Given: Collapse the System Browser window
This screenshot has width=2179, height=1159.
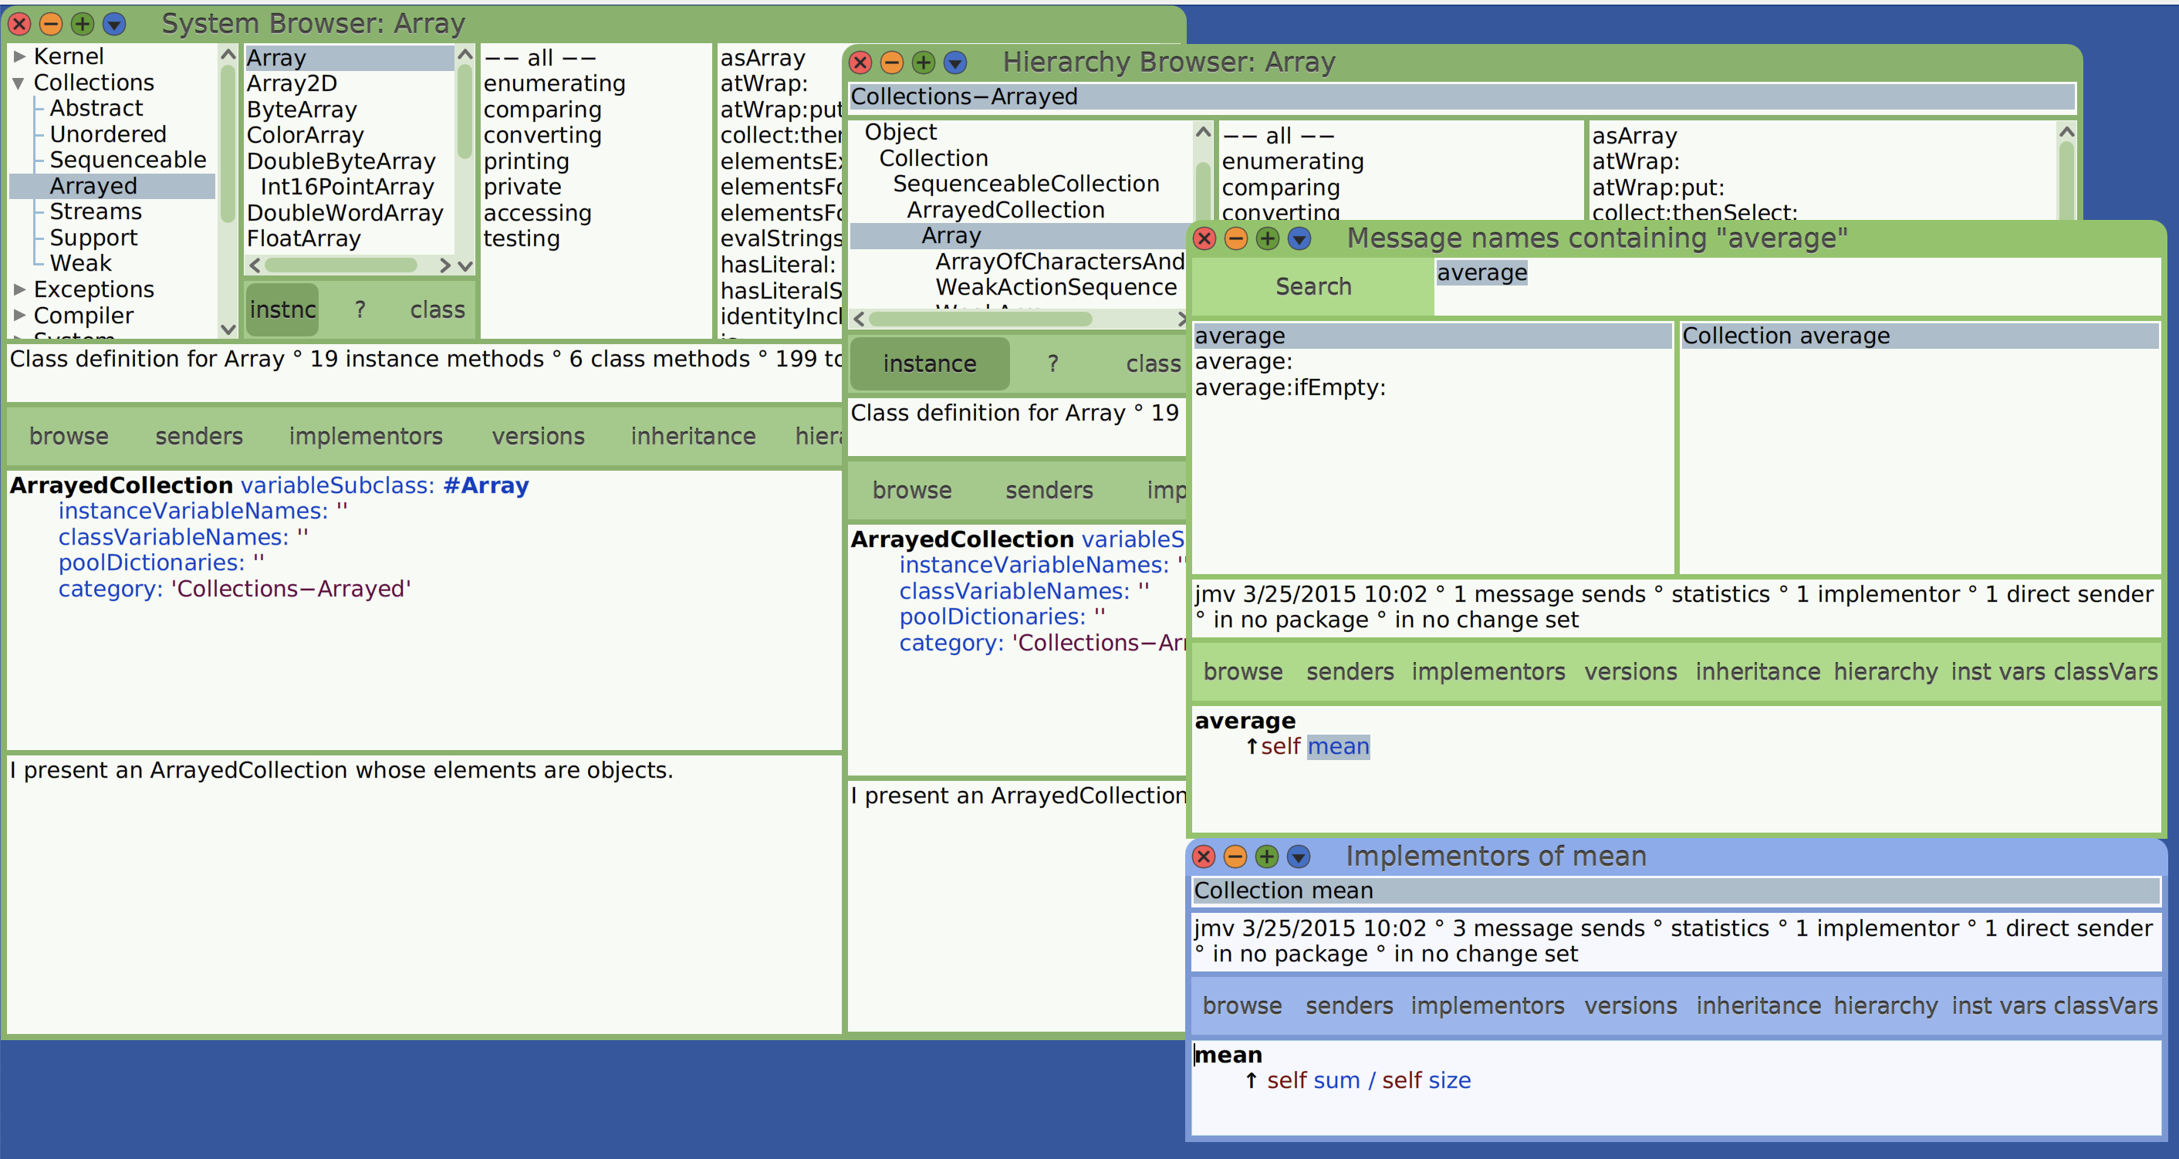Looking at the screenshot, I should 51,24.
